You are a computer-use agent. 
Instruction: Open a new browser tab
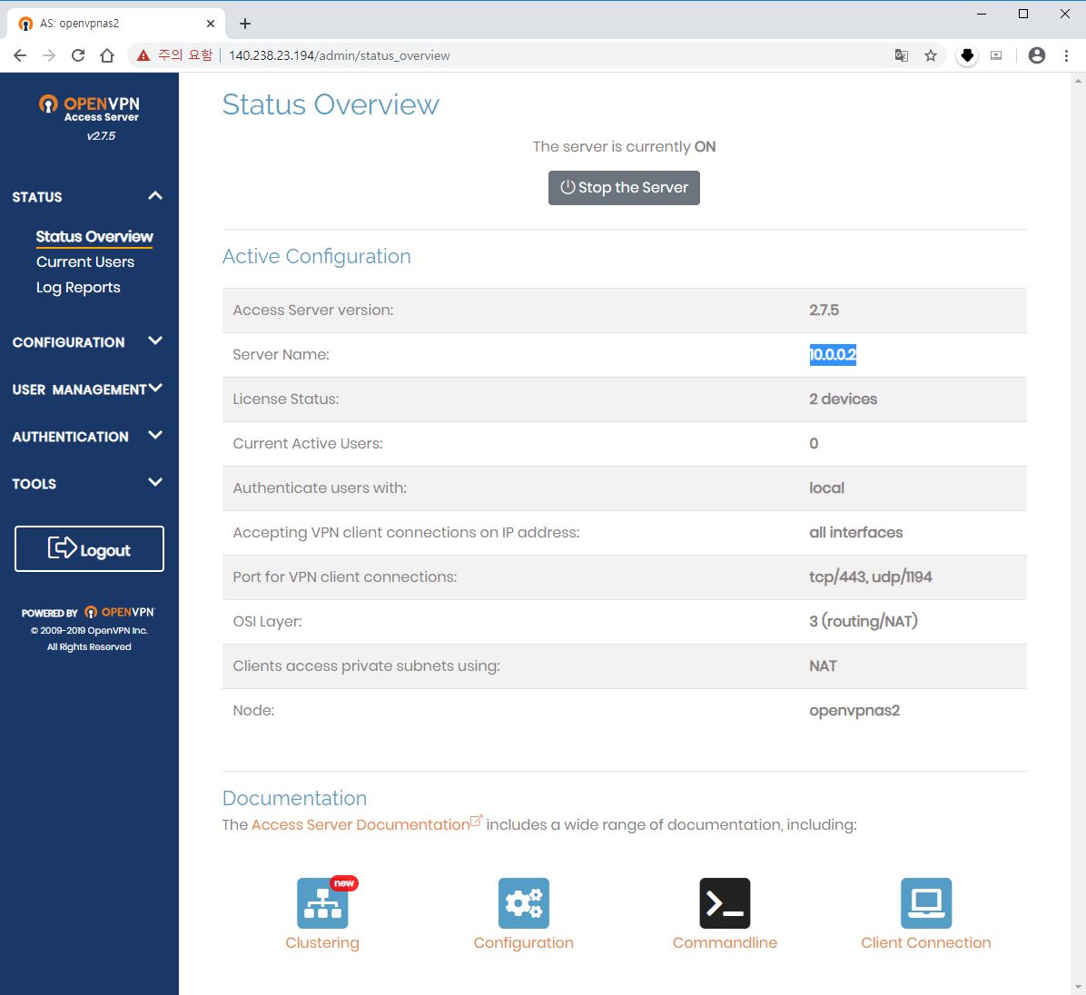[244, 24]
